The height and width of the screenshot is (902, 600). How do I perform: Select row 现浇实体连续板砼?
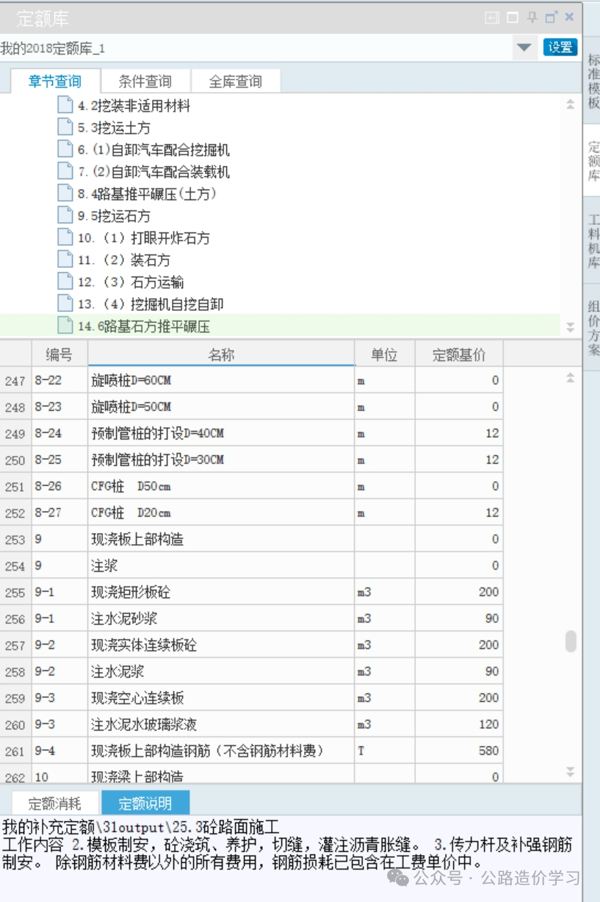pyautogui.click(x=252, y=645)
